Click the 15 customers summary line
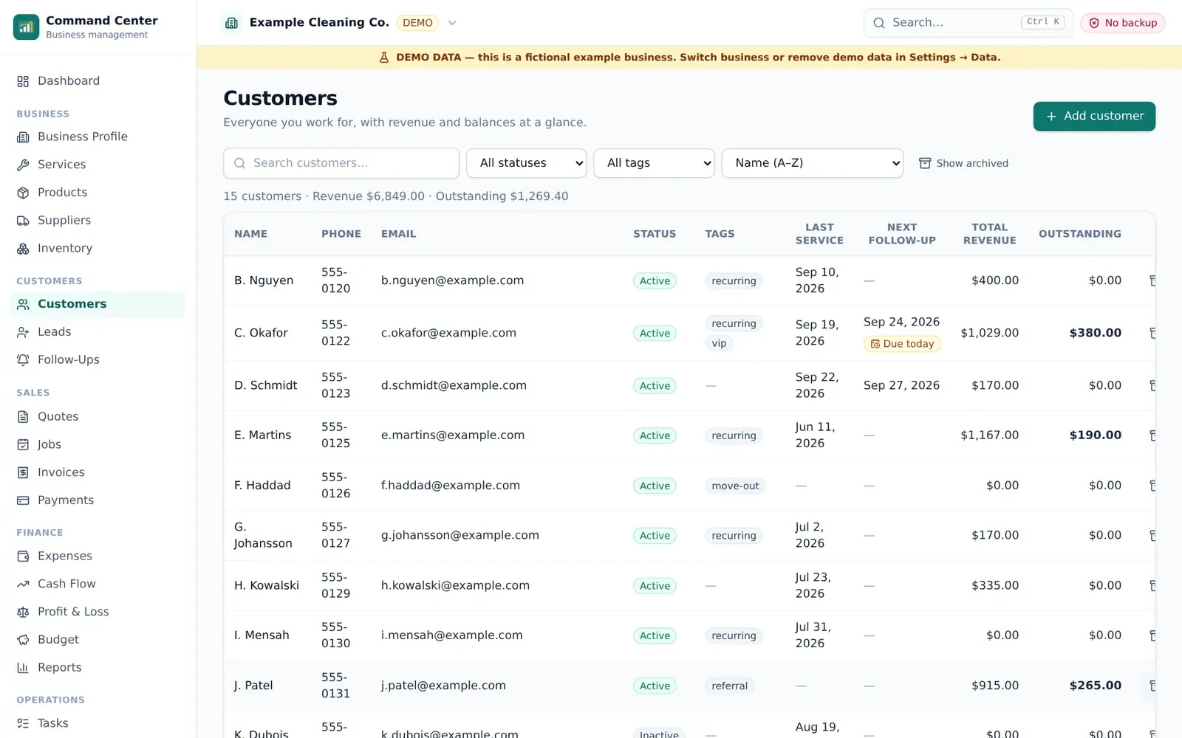 [396, 196]
